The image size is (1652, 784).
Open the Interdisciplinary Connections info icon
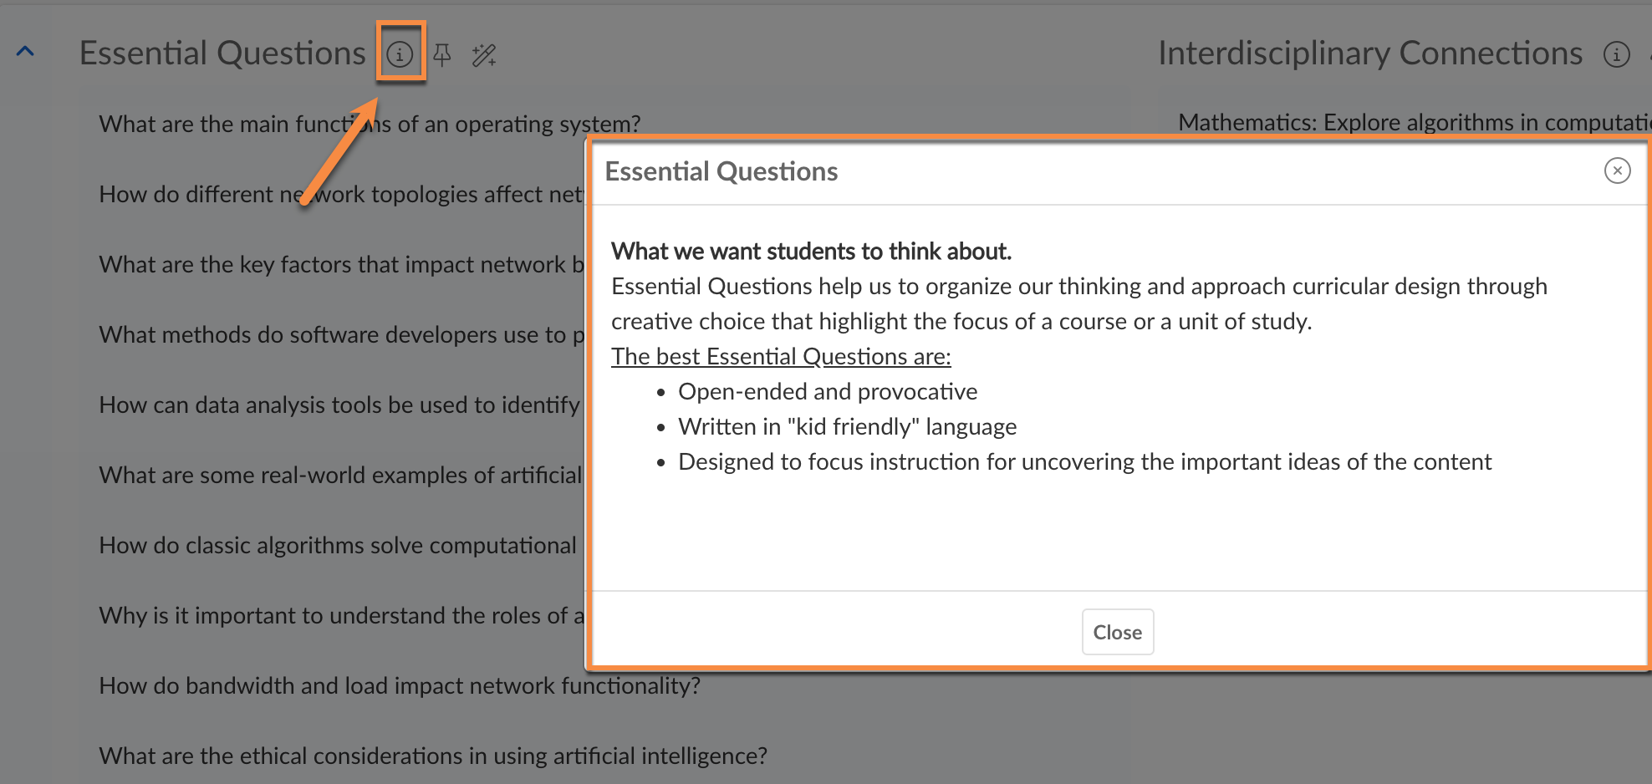click(x=1616, y=54)
